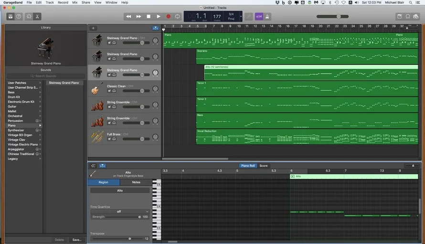The image size is (425, 244).
Task: Click the Bluetooth icon in the menu bar
Action: coord(330,2)
